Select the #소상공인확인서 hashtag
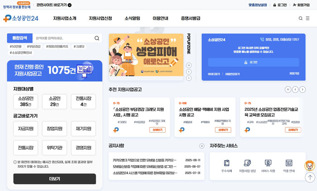The height and width of the screenshot is (191, 317). 21,53
